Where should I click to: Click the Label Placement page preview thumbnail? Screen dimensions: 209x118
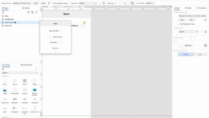pos(56,37)
